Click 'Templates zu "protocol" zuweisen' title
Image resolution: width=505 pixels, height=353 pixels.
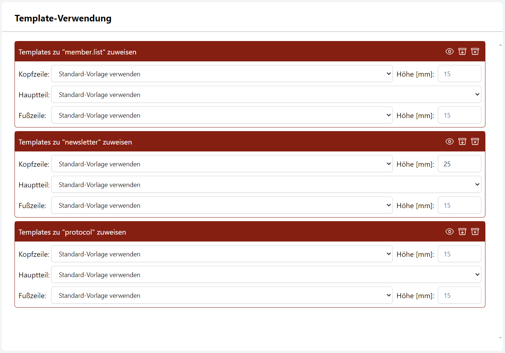click(x=72, y=232)
